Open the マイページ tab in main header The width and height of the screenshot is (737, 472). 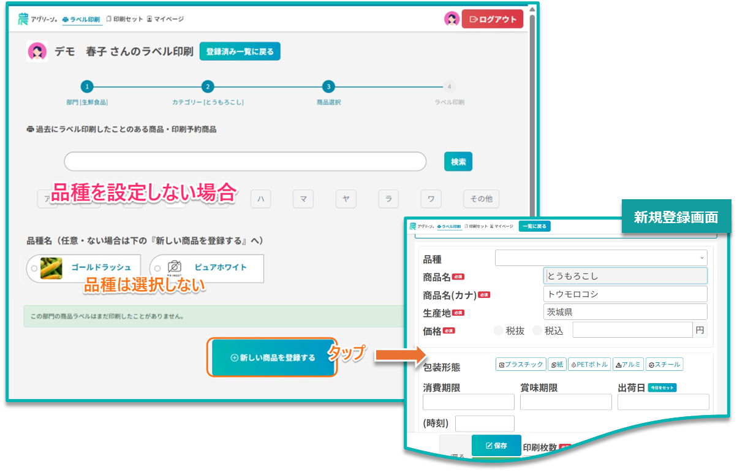pos(165,19)
